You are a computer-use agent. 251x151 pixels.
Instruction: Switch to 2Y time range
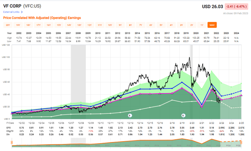click(192, 25)
